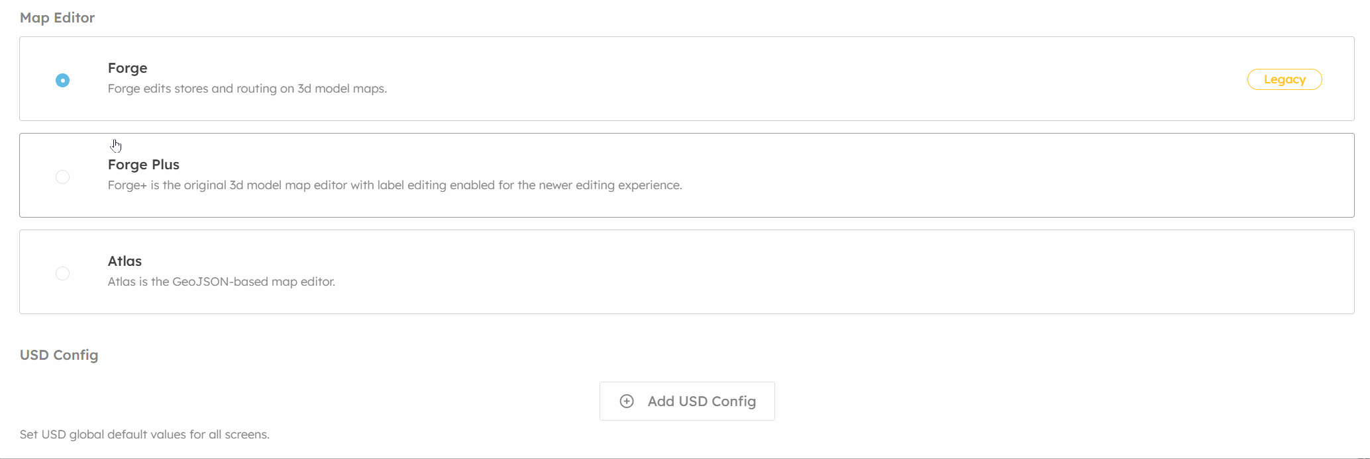This screenshot has height=459, width=1370.
Task: Select the Forge radio button
Action: tap(62, 80)
